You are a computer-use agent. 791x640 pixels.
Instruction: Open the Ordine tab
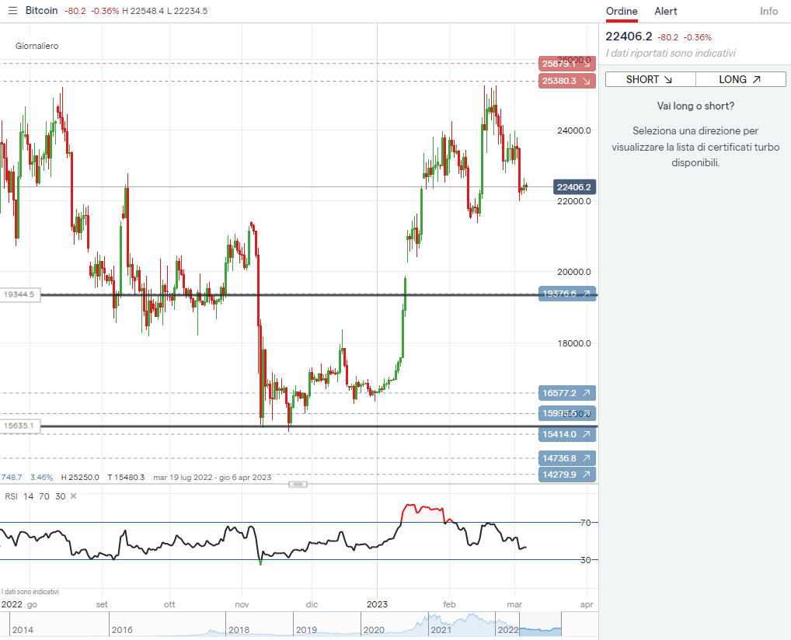(622, 11)
